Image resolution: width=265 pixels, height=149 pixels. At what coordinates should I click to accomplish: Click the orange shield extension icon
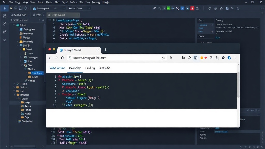coord(202,58)
